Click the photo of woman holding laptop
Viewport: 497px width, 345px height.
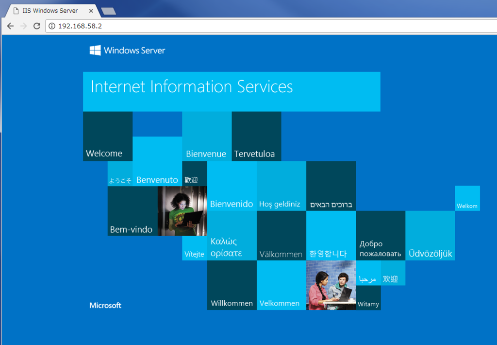(x=182, y=211)
